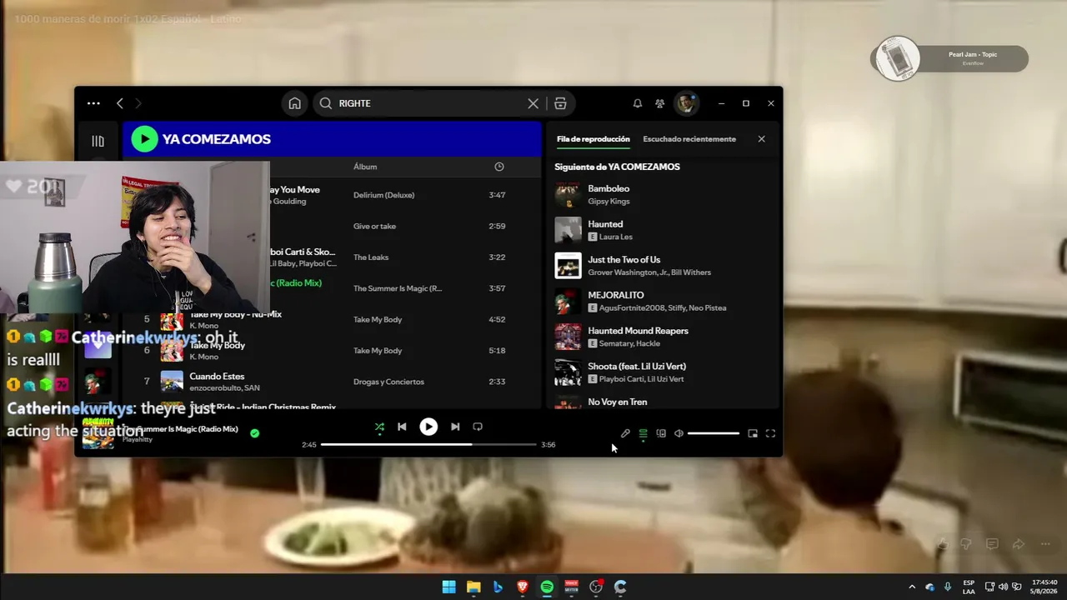The width and height of the screenshot is (1067, 600).
Task: Toggle shuffle playback
Action: click(379, 427)
